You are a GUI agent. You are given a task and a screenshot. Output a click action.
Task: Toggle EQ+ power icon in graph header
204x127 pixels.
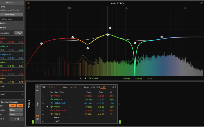click(28, 3)
